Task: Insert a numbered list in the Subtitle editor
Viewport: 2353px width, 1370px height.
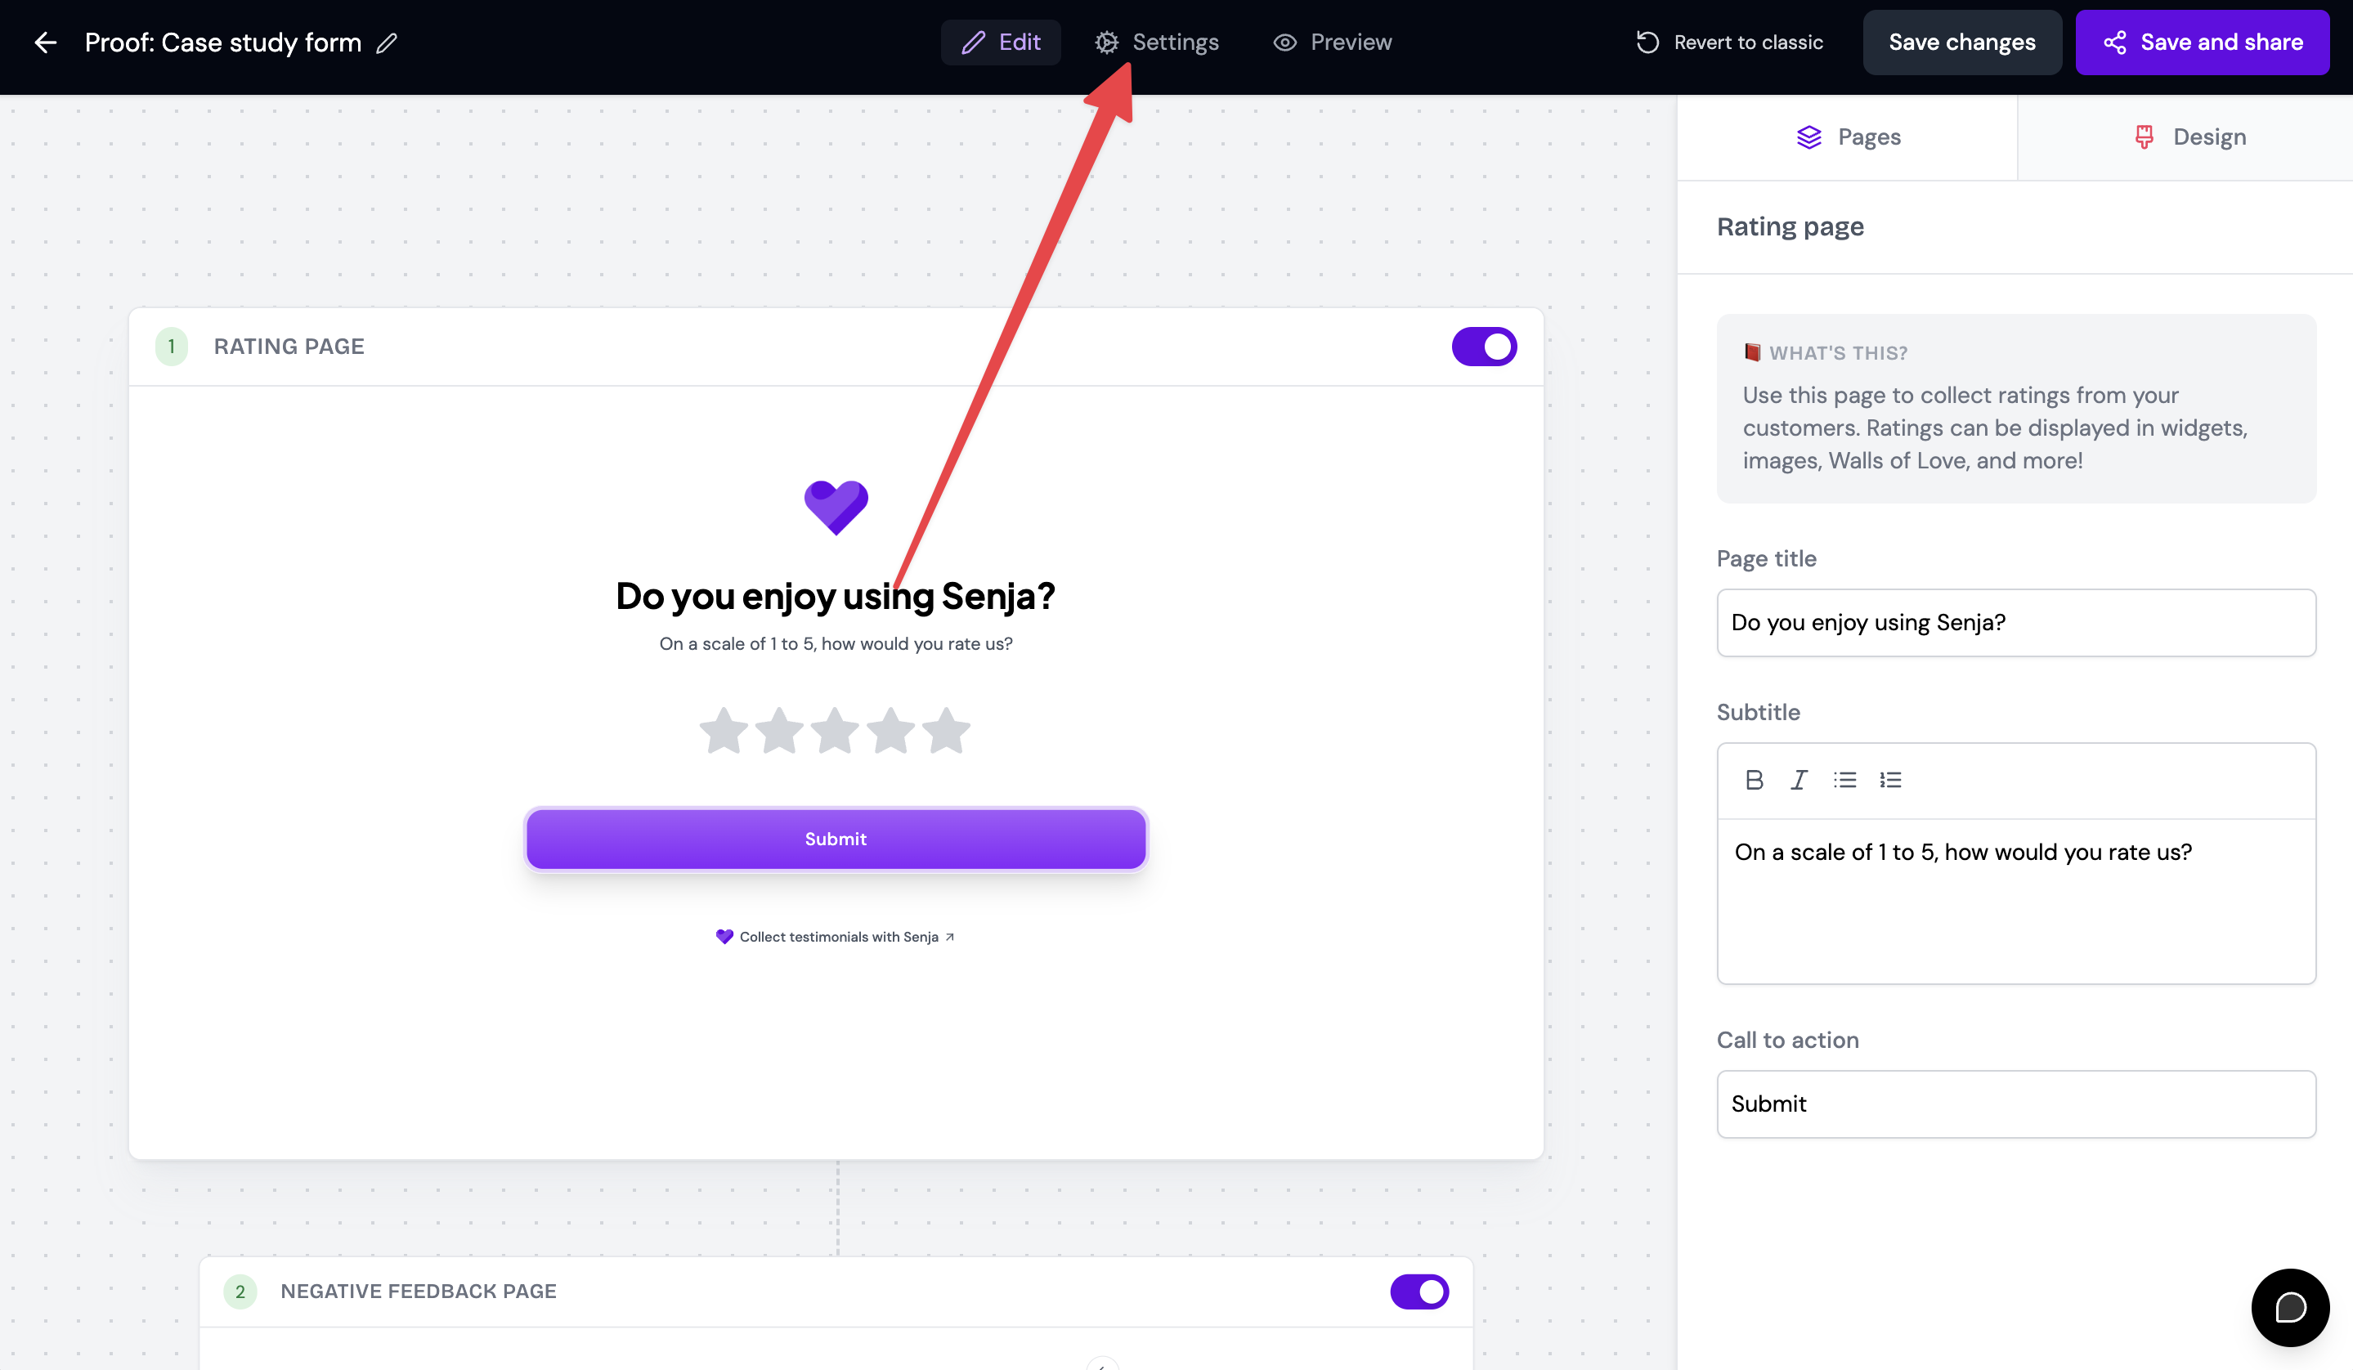Action: point(1890,779)
